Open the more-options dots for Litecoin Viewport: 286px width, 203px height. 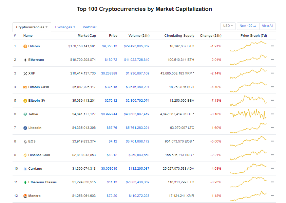272,128
